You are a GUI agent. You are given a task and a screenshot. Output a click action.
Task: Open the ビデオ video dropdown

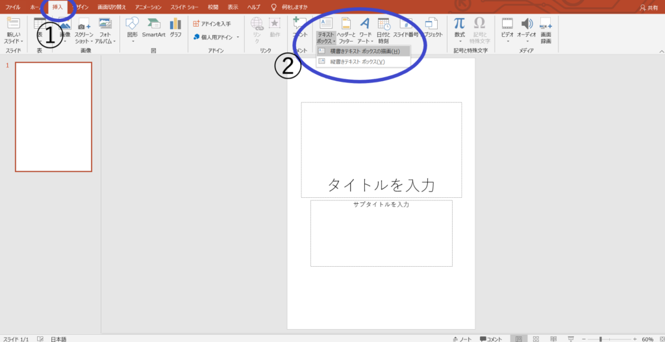tap(507, 30)
